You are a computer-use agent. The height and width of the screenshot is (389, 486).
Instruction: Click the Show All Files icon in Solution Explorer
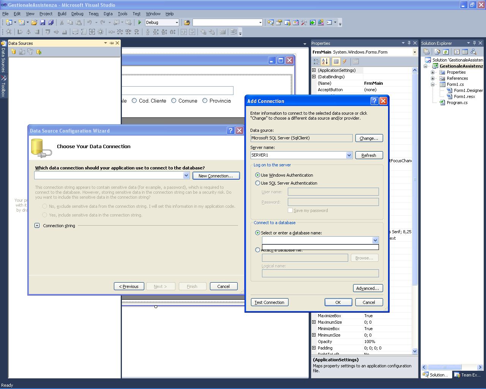click(437, 52)
